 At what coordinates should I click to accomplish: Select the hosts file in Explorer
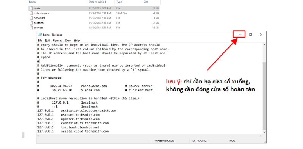click(94, 8)
